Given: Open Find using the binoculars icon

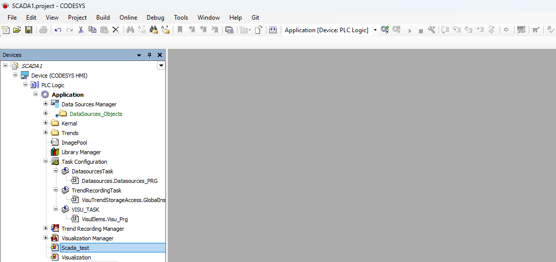Looking at the screenshot, I should click(x=130, y=30).
